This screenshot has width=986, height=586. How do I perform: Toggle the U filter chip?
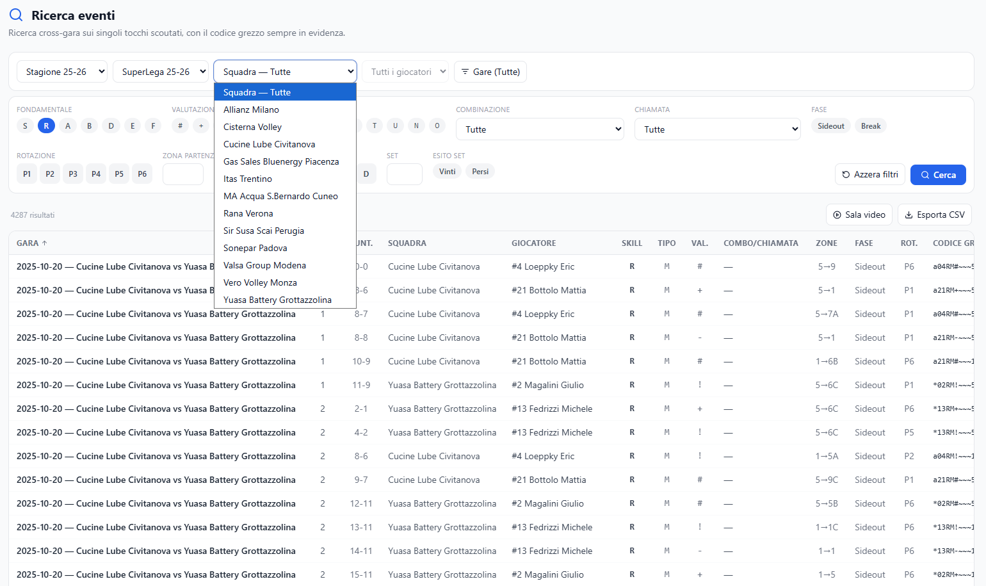[x=396, y=126]
